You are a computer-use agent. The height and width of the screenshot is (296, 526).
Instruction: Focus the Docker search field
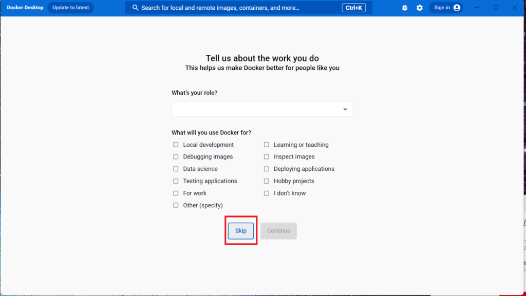[x=249, y=8]
